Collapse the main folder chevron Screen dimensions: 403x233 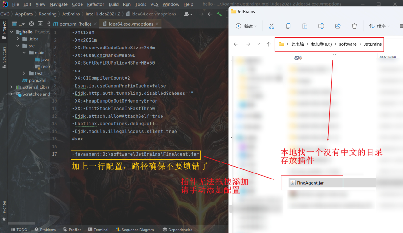pos(24,53)
